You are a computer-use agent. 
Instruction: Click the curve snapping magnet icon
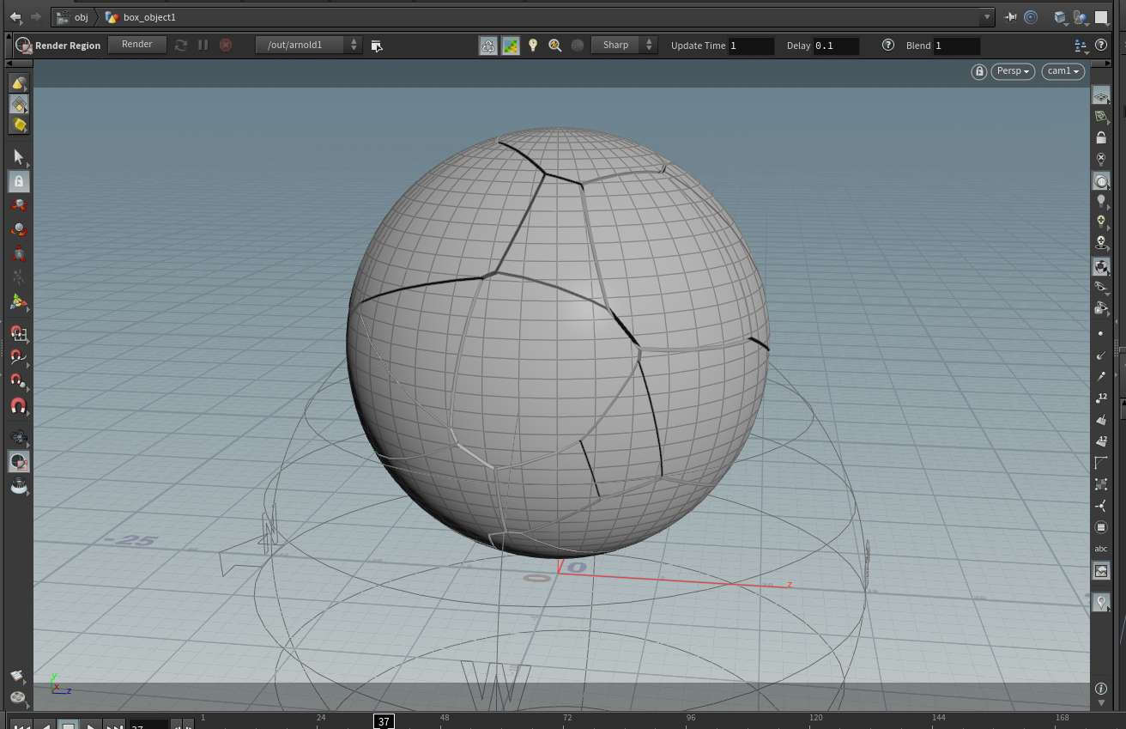click(x=19, y=356)
